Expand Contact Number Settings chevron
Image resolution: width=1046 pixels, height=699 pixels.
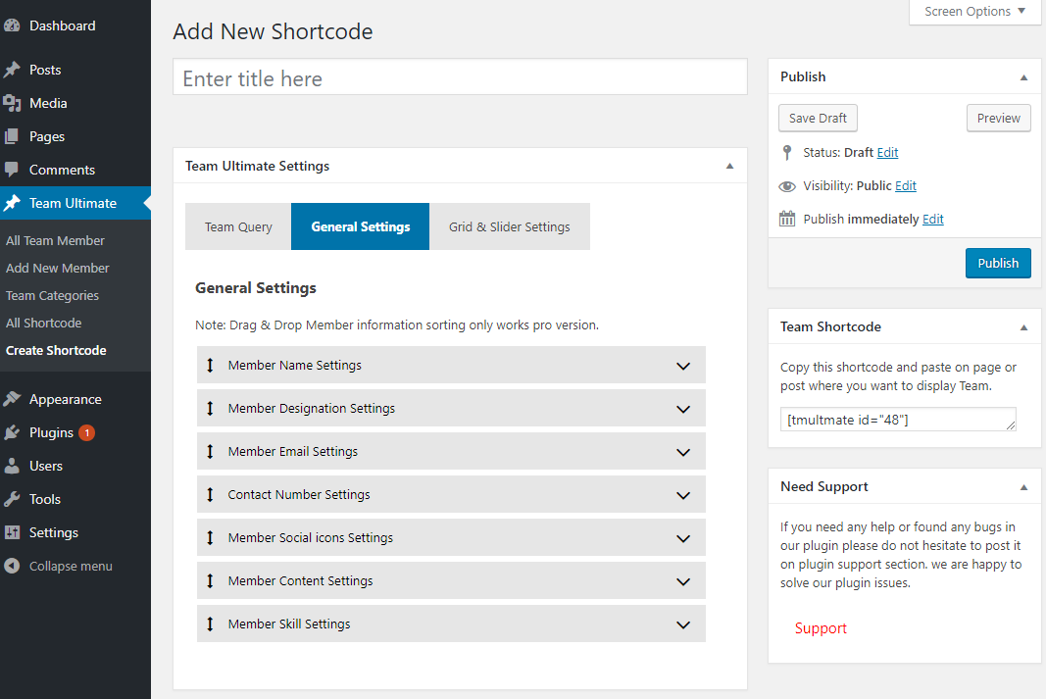pyautogui.click(x=683, y=495)
